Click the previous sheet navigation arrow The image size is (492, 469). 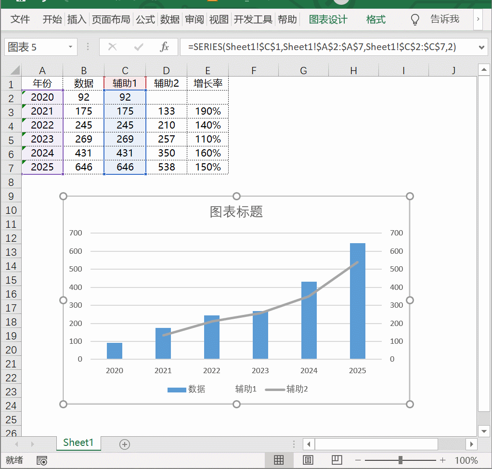tap(16, 444)
